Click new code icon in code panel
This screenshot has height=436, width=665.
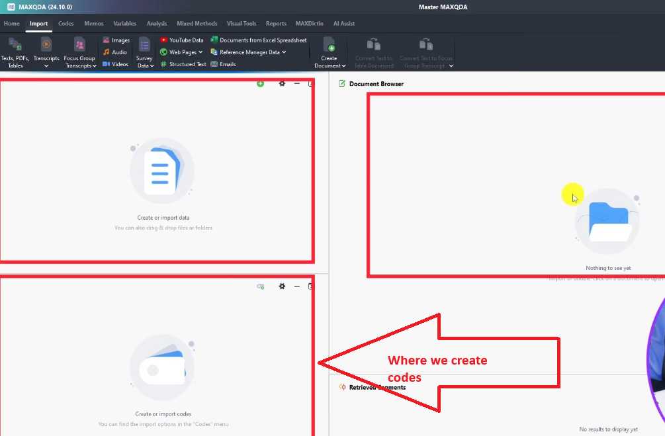click(260, 286)
